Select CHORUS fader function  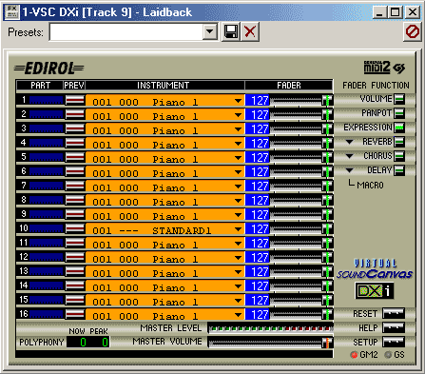point(399,156)
